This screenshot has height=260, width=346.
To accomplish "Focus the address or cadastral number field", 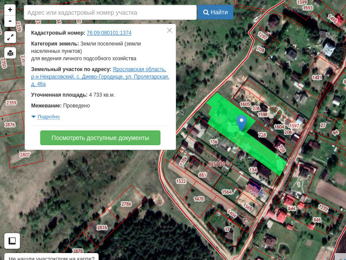I will point(110,13).
